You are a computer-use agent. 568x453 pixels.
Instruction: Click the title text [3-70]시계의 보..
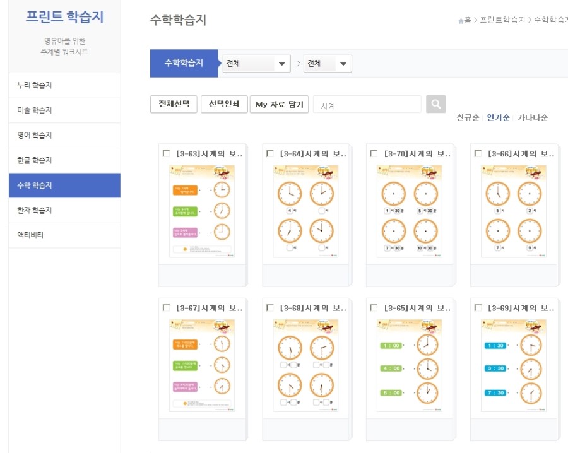click(x=417, y=154)
